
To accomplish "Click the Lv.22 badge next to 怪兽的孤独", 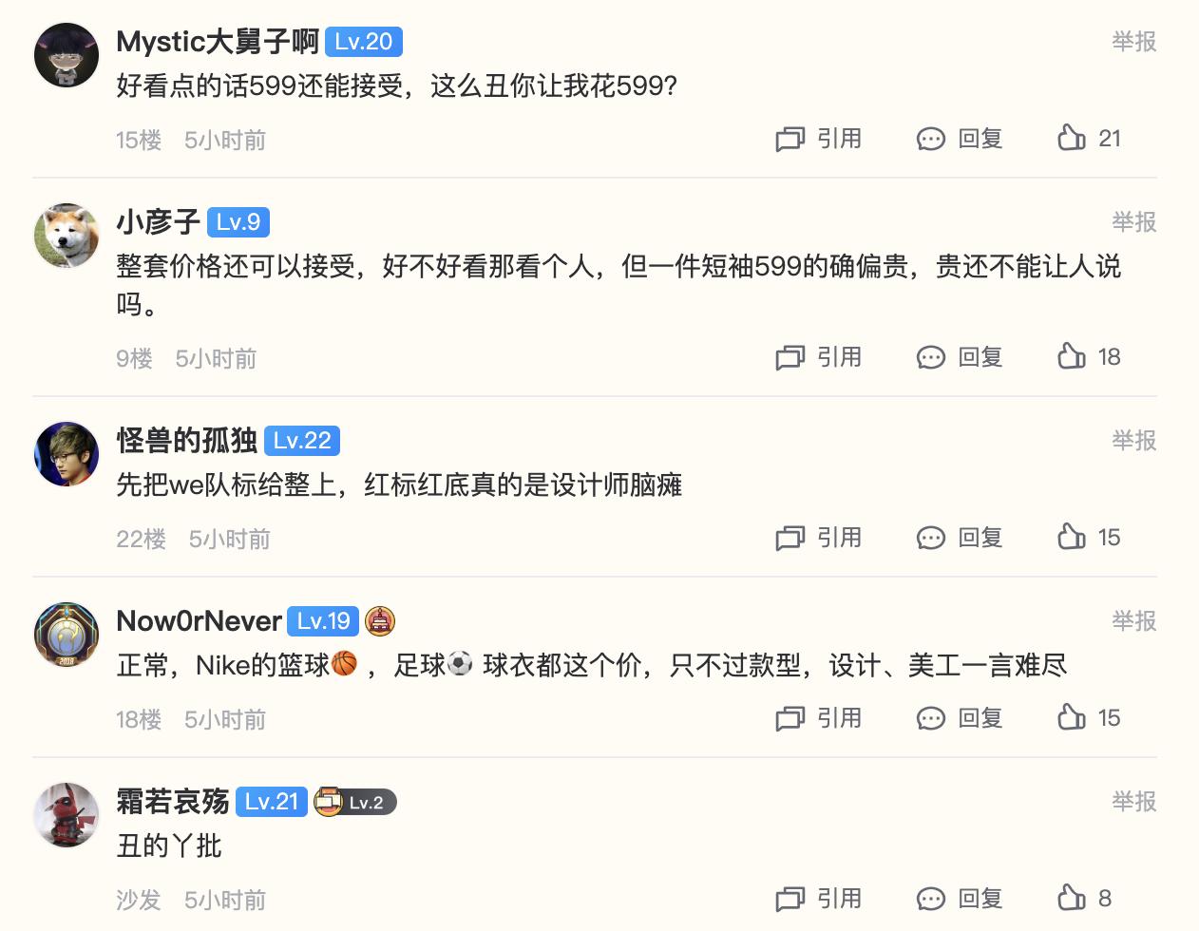I will (x=301, y=441).
